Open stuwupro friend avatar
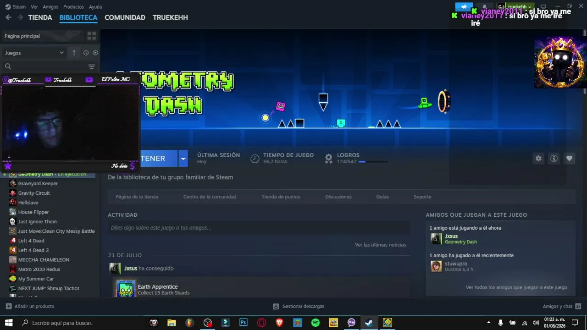587x330 pixels. tap(436, 266)
